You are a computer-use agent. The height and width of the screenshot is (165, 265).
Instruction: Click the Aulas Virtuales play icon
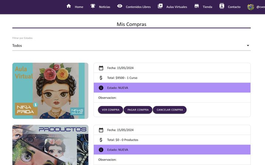tap(160, 6)
